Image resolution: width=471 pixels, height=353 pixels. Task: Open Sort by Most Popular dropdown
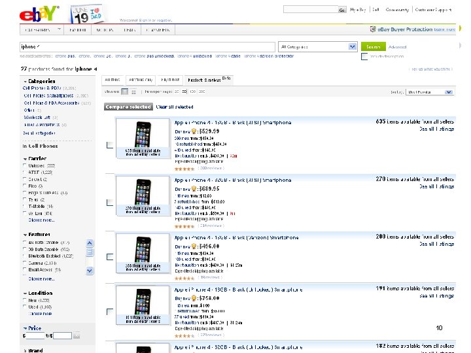(x=430, y=92)
